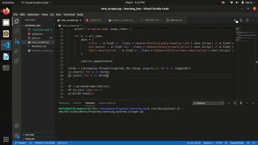Create a new terminal with plus icon
Screen dimensions: 258x145
(229, 103)
